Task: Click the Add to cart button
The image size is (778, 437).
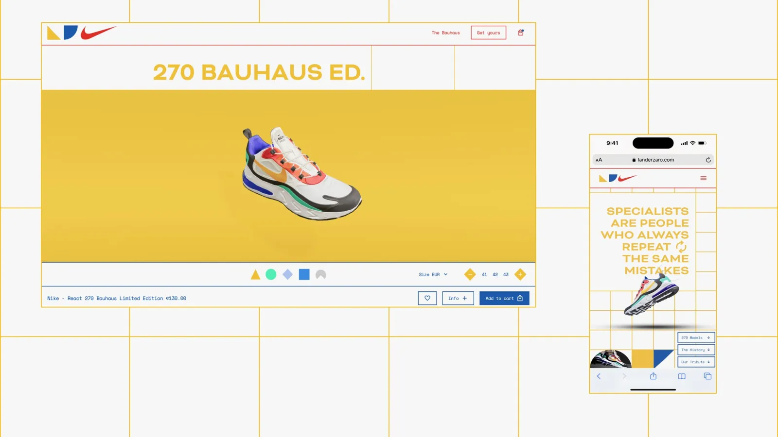Action: [504, 298]
